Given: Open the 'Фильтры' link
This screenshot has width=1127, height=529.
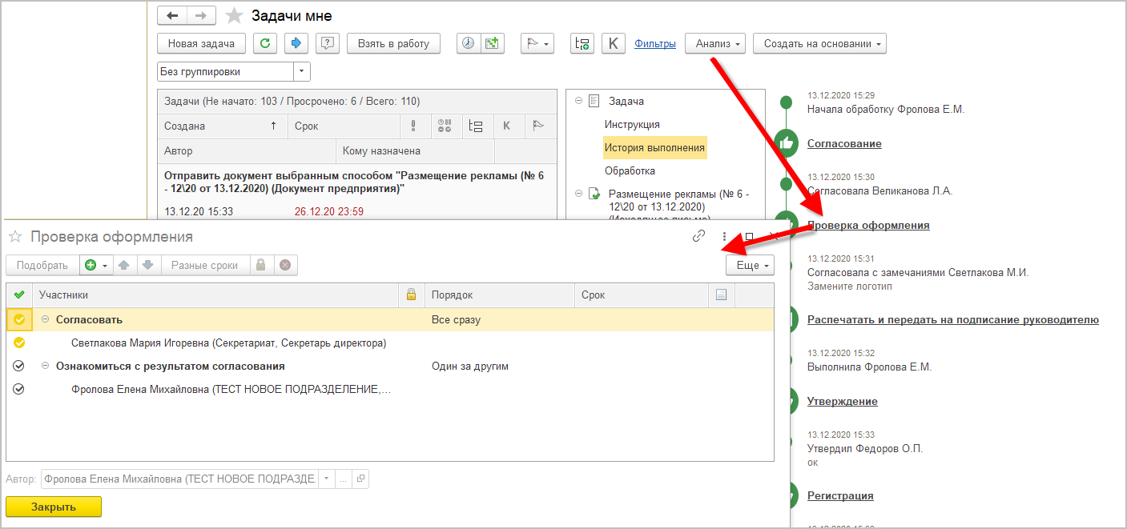Looking at the screenshot, I should [x=655, y=43].
